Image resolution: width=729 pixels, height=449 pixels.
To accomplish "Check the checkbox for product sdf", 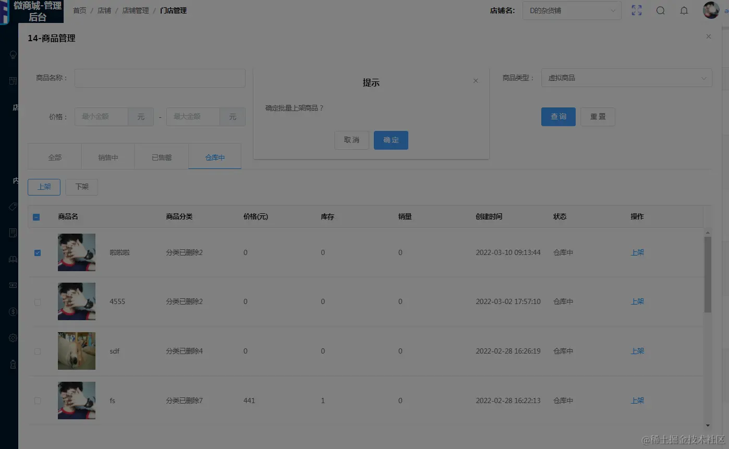I will point(38,351).
